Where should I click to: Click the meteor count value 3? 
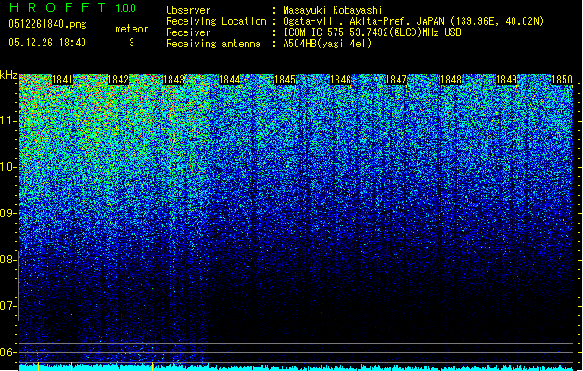[x=132, y=43]
